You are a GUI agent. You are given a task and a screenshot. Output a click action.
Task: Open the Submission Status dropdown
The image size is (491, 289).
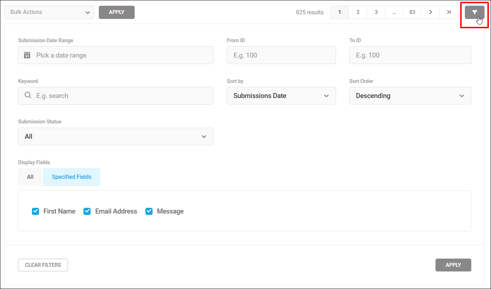pyautogui.click(x=116, y=137)
